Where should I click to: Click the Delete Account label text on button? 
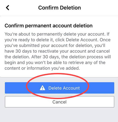pyautogui.click(x=64, y=88)
